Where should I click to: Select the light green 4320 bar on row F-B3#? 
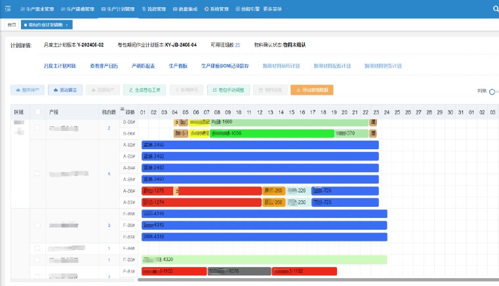(x=264, y=260)
